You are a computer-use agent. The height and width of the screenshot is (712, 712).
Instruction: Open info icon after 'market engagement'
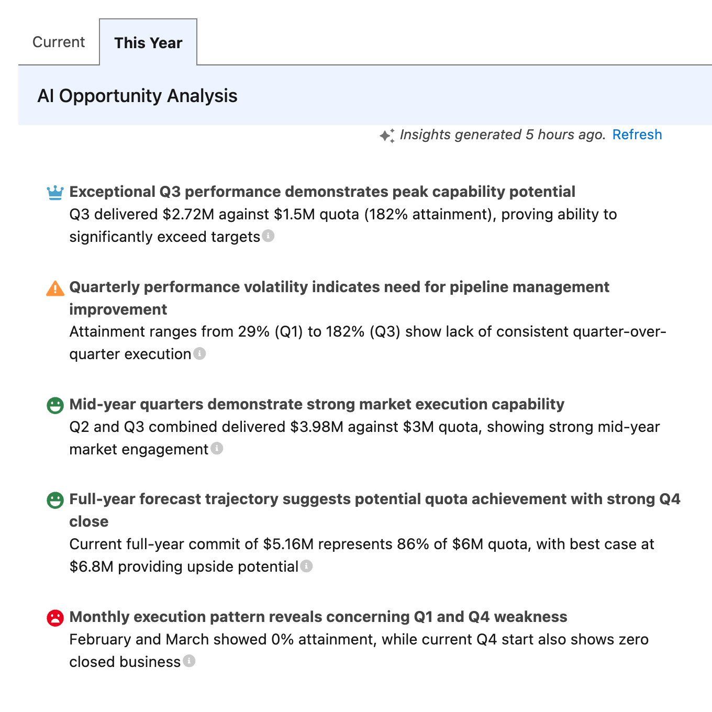pyautogui.click(x=217, y=449)
